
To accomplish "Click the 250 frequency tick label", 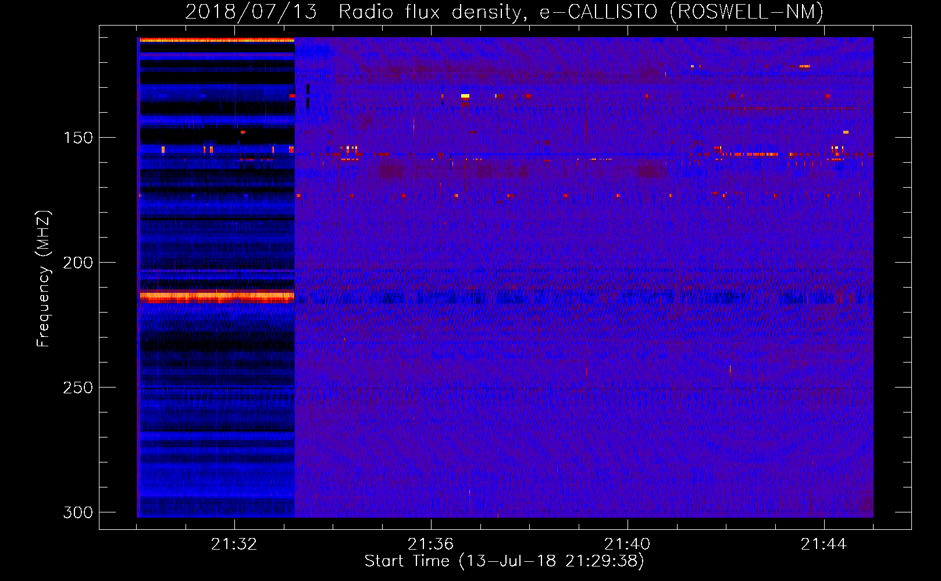I will click(78, 388).
